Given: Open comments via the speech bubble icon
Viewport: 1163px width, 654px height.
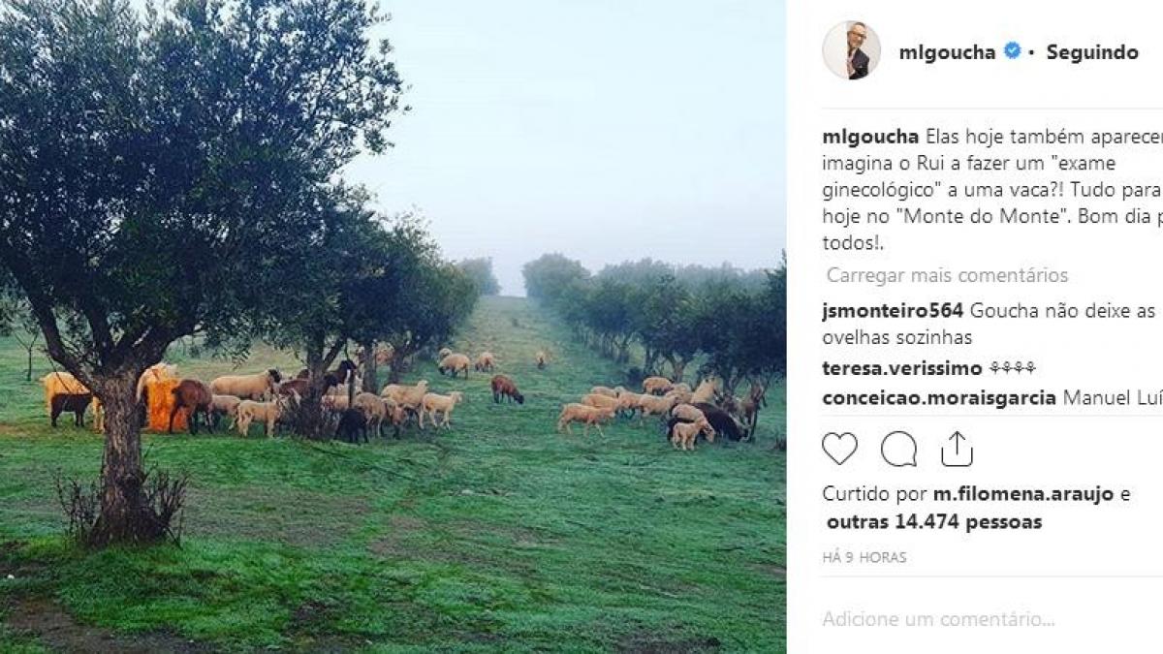Looking at the screenshot, I should pyautogui.click(x=898, y=449).
